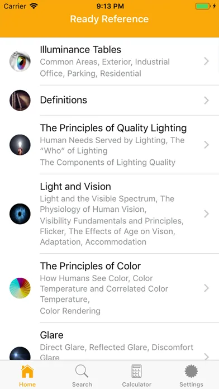The height and width of the screenshot is (389, 219).
Task: Open Search magnifying glass icon
Action: point(82,371)
